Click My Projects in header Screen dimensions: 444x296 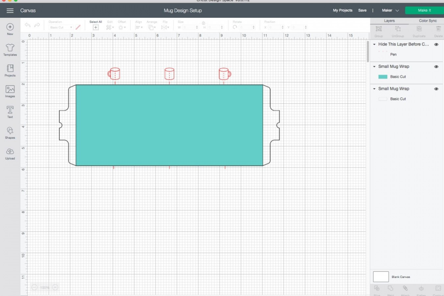point(342,11)
